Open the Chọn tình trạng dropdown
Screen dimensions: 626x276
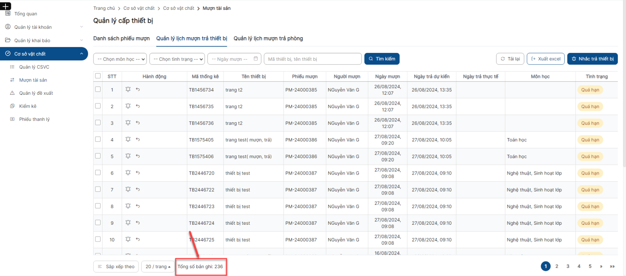pos(177,59)
